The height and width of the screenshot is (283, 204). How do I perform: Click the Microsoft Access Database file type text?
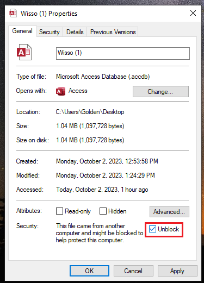click(103, 77)
